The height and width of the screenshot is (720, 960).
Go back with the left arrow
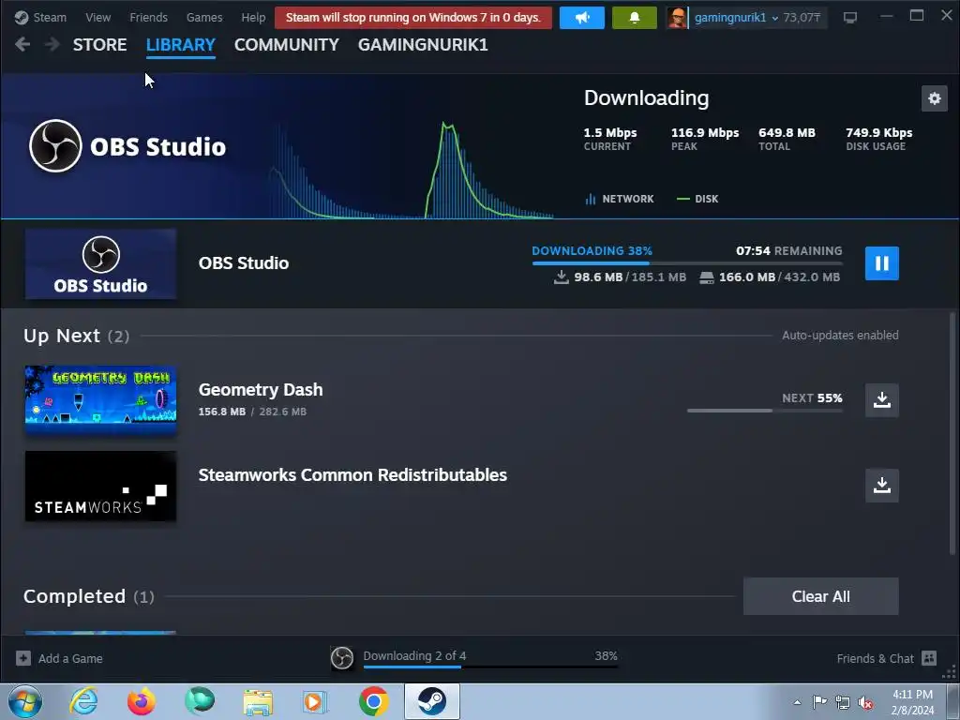22,44
